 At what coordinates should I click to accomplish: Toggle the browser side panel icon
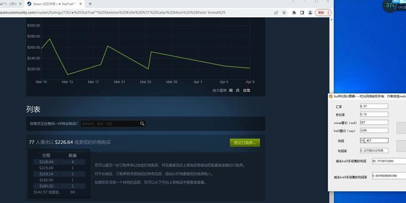(x=302, y=12)
